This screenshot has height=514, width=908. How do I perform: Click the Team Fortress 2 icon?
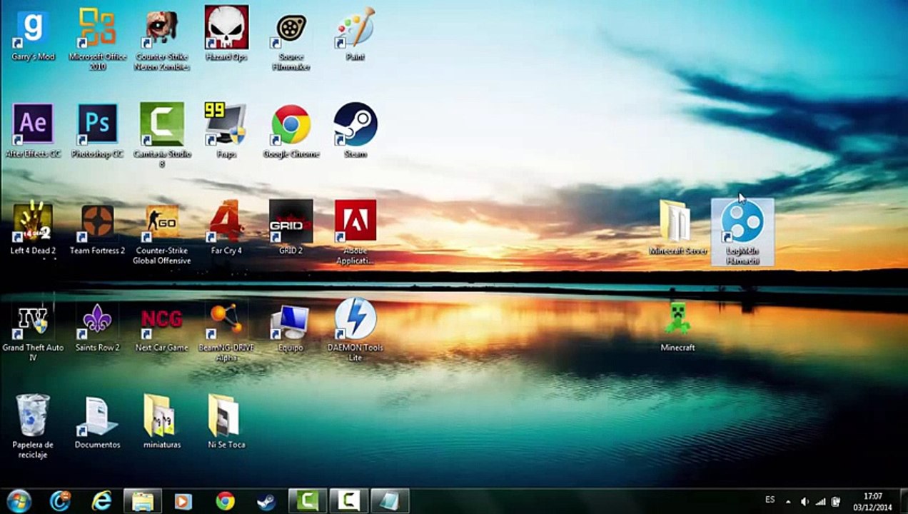click(x=97, y=222)
